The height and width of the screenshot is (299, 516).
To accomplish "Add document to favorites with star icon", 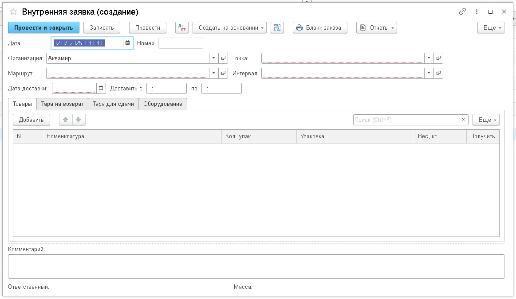I will [x=13, y=12].
